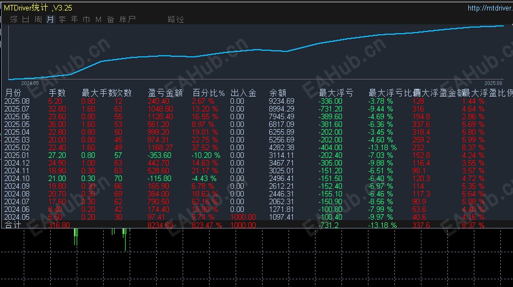Switch to the 日 daily tab
Screen dimensions: 513x287
[26, 19]
